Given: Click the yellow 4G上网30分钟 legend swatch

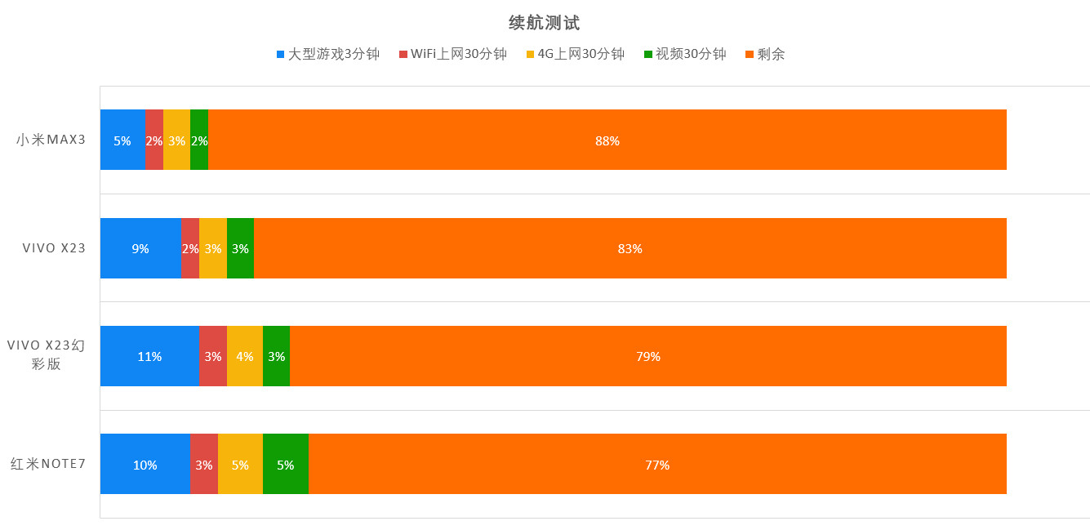Looking at the screenshot, I should point(530,55).
